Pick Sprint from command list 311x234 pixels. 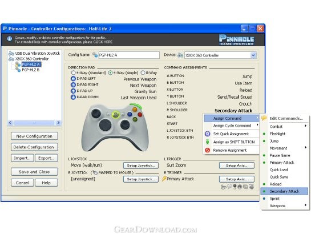284,199
